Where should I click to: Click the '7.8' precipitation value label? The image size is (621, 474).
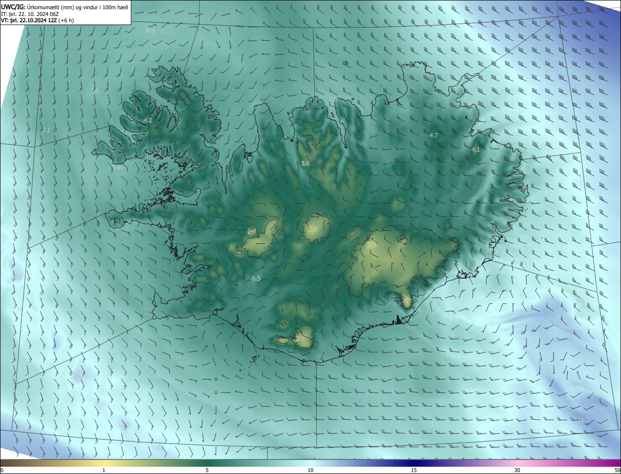94,91
